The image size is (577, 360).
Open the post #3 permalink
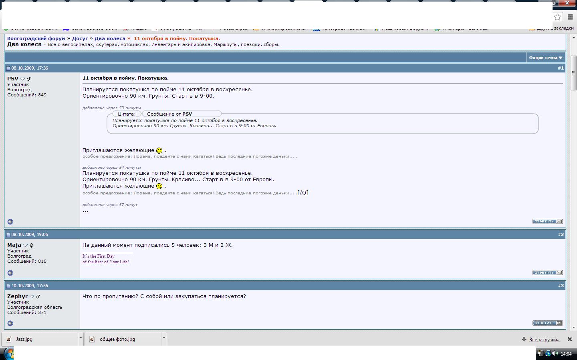tap(561, 286)
